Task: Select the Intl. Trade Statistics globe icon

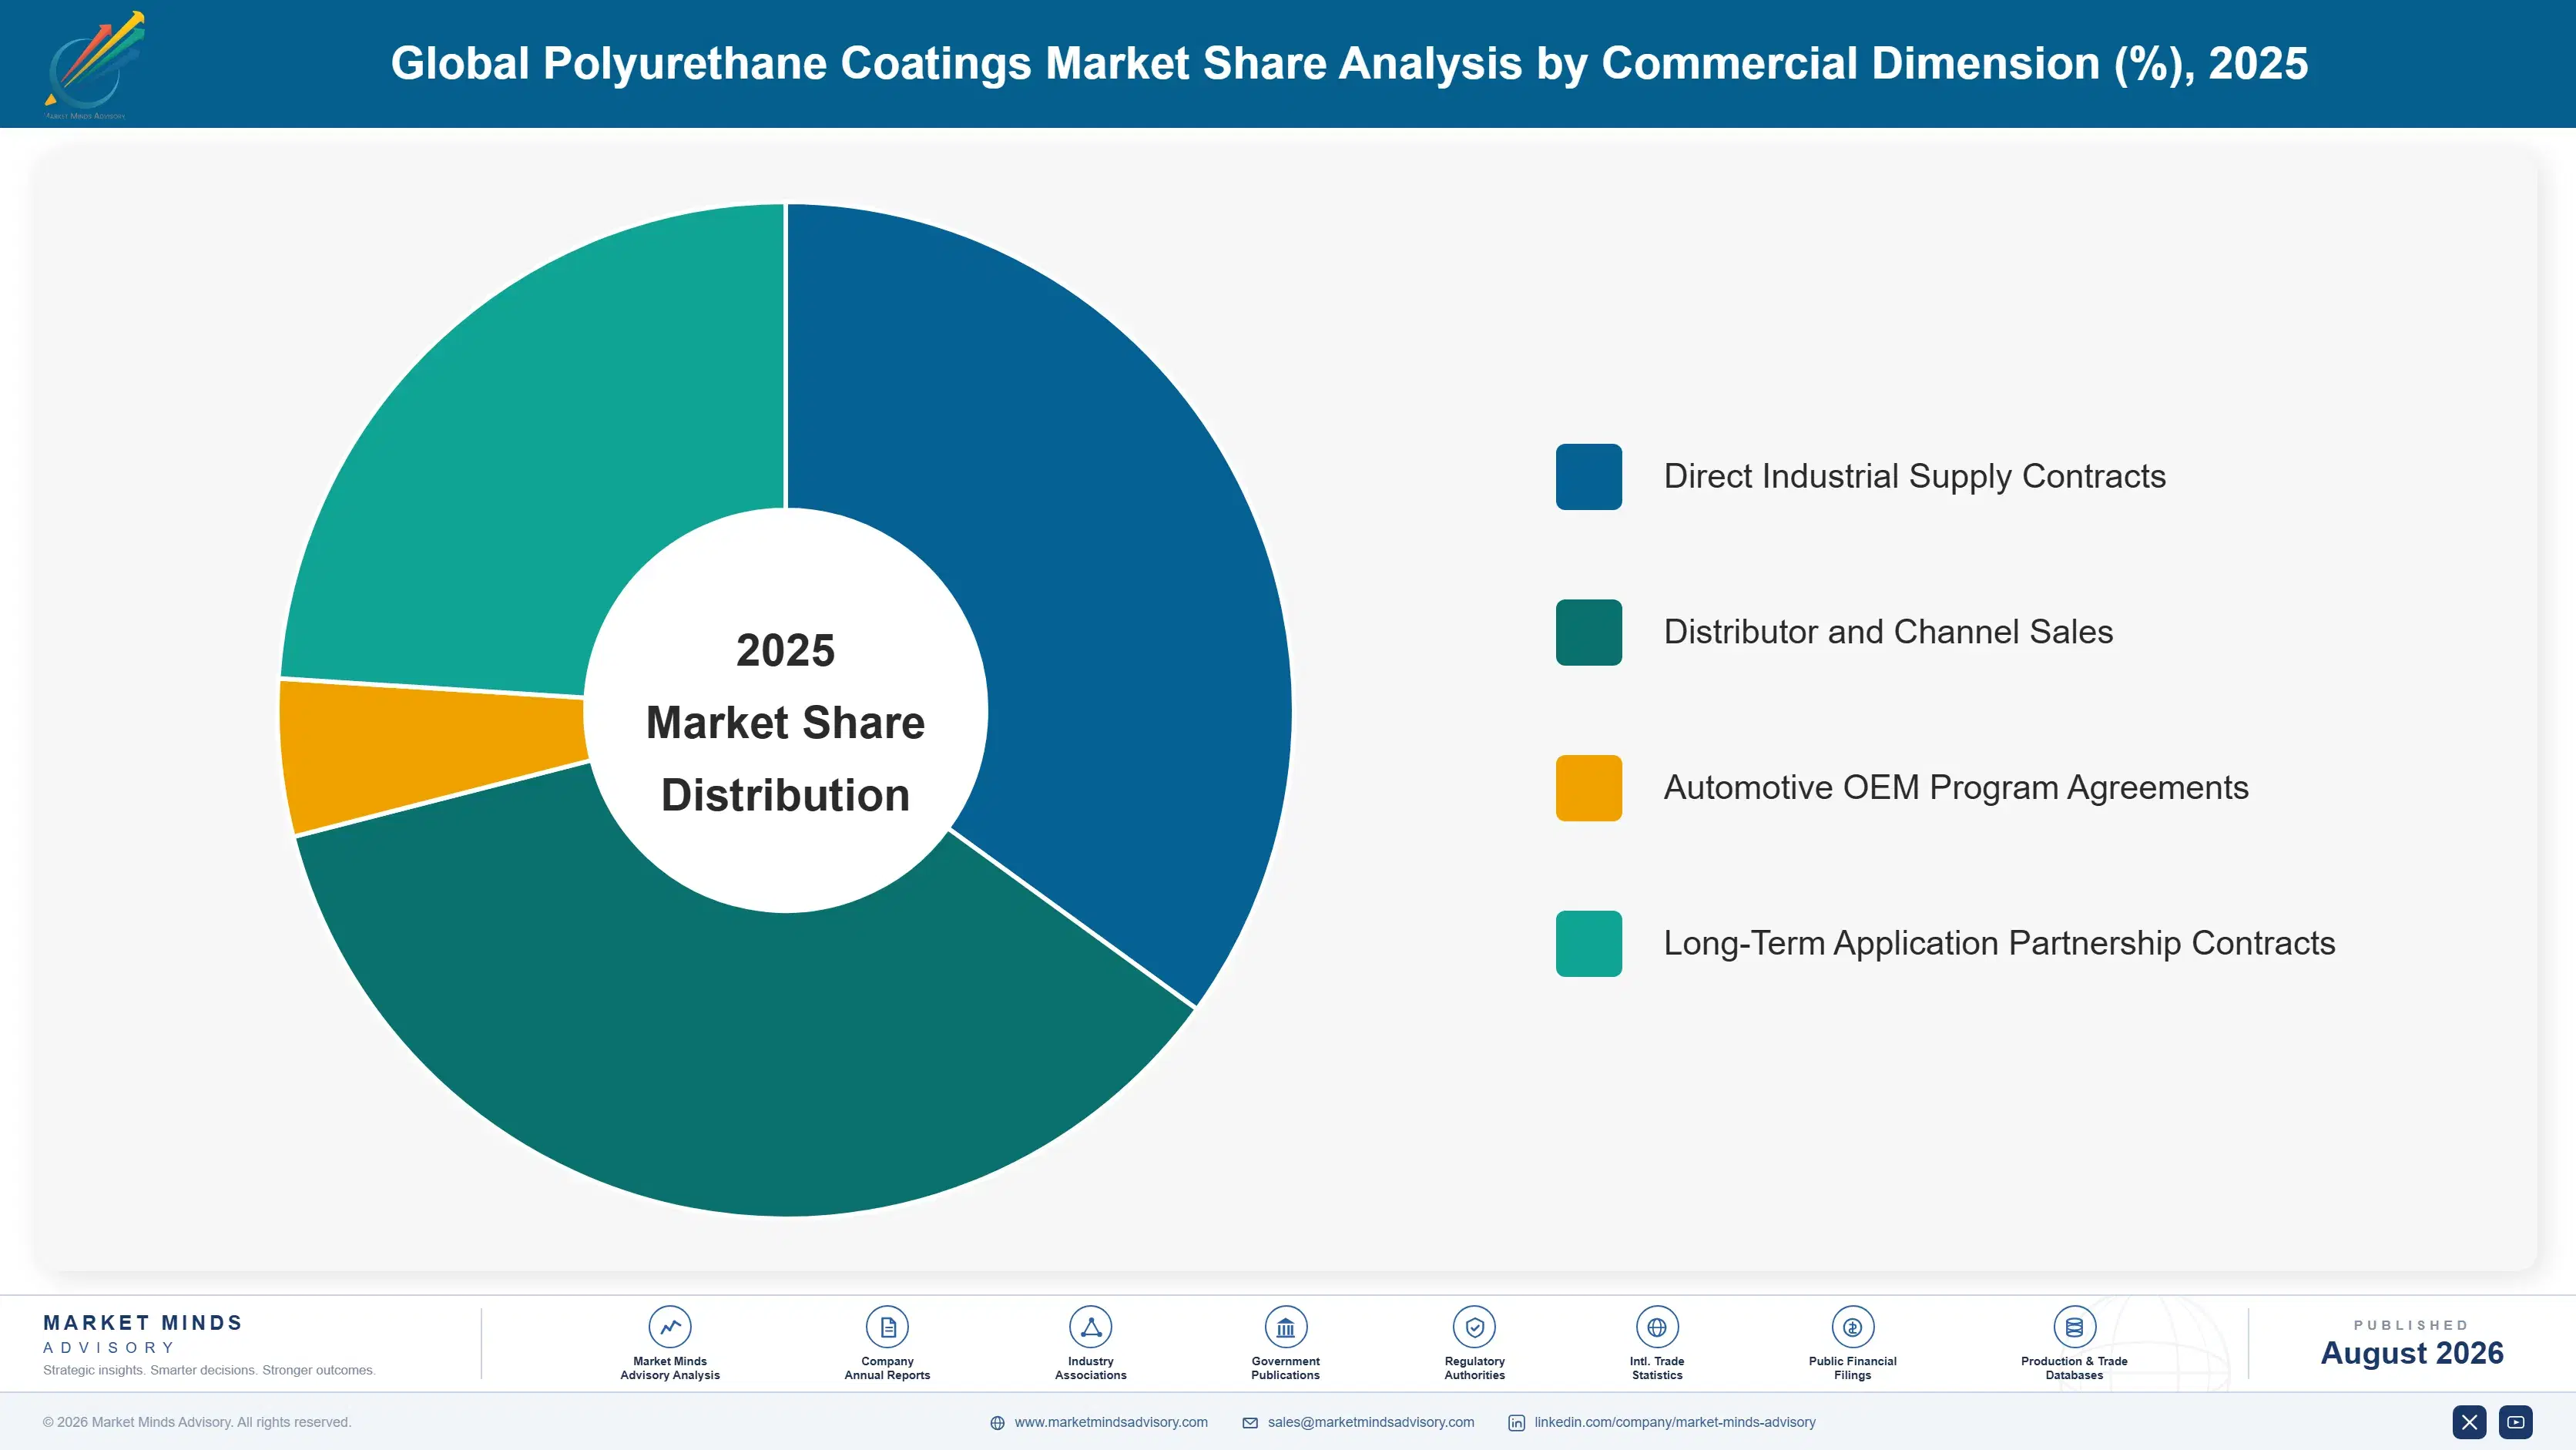Action: (x=1657, y=1327)
